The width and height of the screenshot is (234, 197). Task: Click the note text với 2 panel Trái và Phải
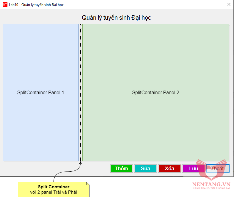tap(54, 192)
